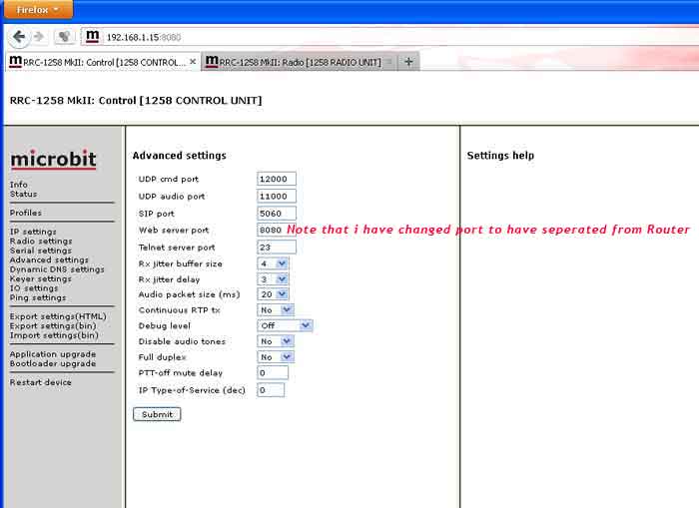Open the Firefox menu button
Image resolution: width=699 pixels, height=508 pixels.
pyautogui.click(x=38, y=9)
